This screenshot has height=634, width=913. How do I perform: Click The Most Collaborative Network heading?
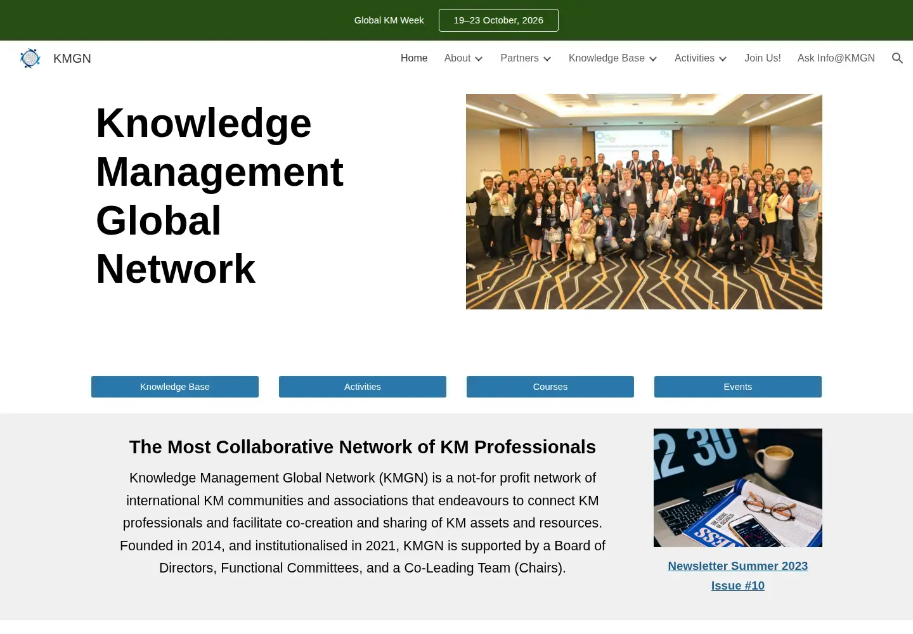click(x=363, y=447)
